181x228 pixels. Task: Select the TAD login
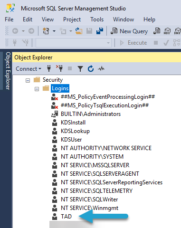66,217
